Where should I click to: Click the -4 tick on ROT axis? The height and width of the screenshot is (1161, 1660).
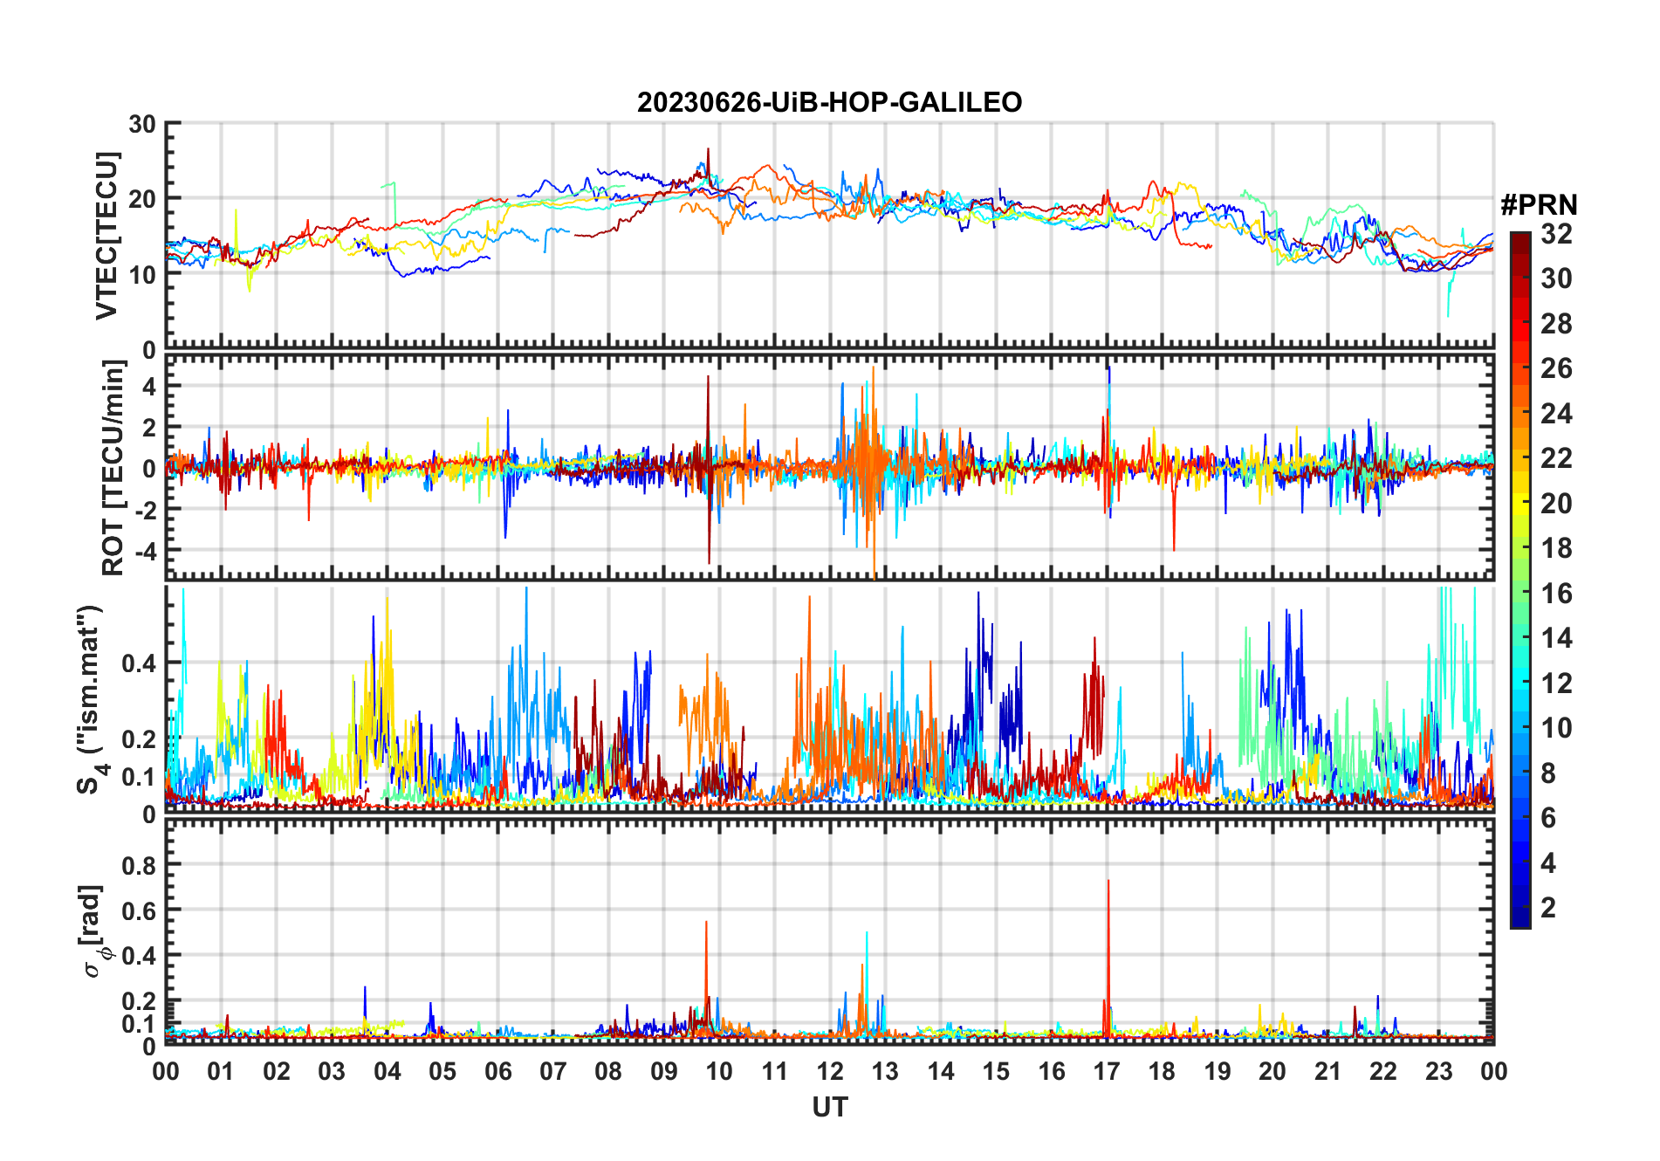coord(143,551)
